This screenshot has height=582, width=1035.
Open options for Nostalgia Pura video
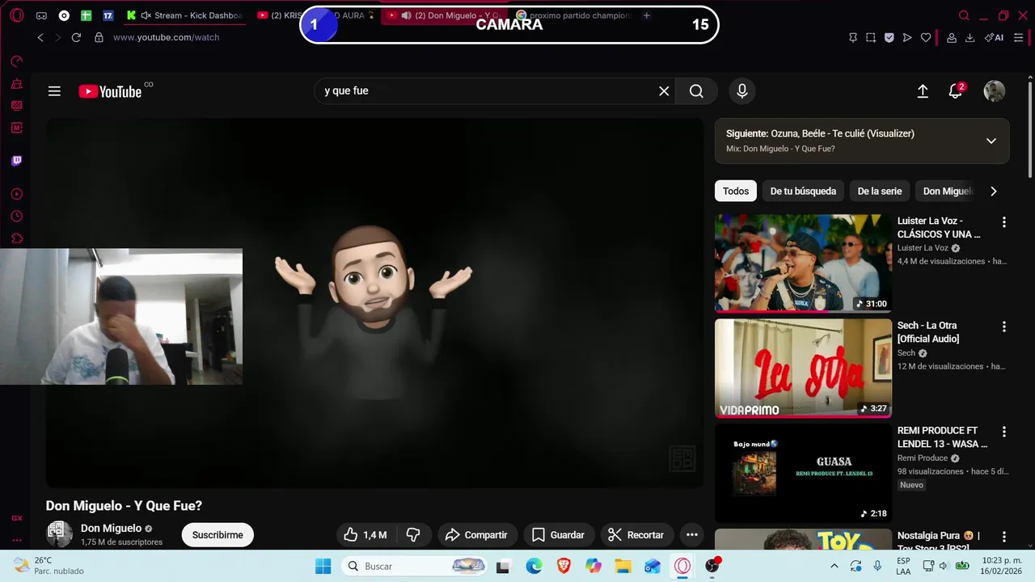tap(1004, 538)
